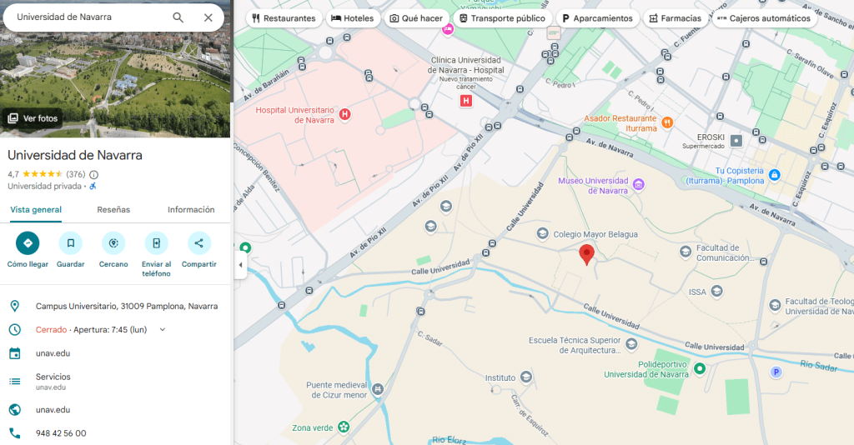Click Asador Restaurante Iturrama marker
This screenshot has height=445, width=854.
click(x=667, y=122)
